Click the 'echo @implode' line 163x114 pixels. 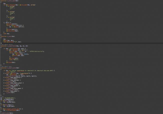12,42
